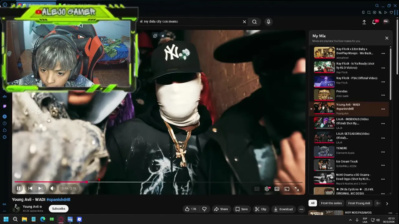This screenshot has height=224, width=399.
Task: Save video to a playlist
Action: pyautogui.click(x=242, y=209)
